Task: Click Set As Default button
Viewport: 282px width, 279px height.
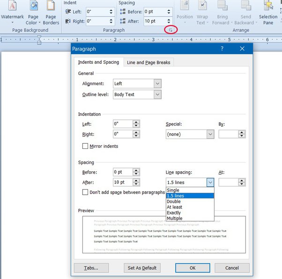Action: click(x=142, y=268)
